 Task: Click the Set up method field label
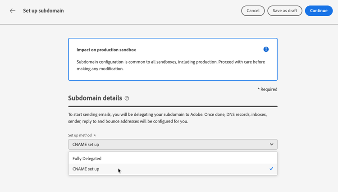pos(80,135)
